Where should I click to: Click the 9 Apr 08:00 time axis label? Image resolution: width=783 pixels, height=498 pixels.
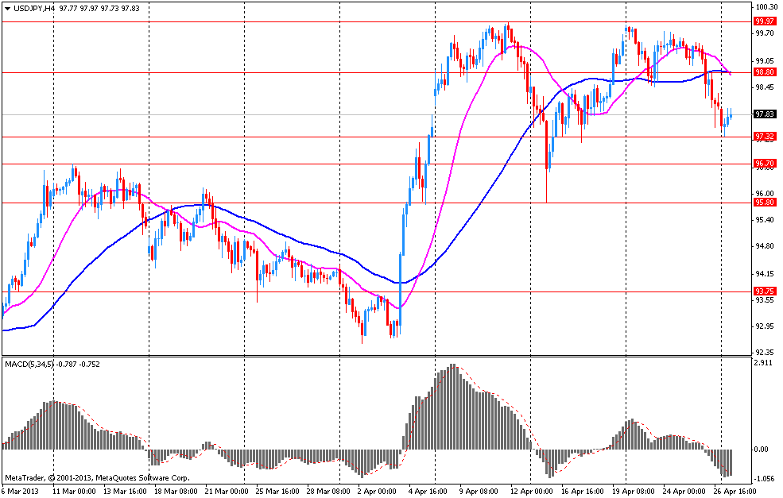479,492
